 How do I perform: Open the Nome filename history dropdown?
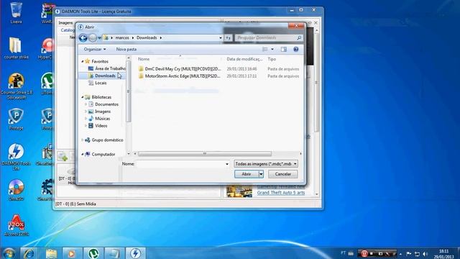tap(227, 164)
